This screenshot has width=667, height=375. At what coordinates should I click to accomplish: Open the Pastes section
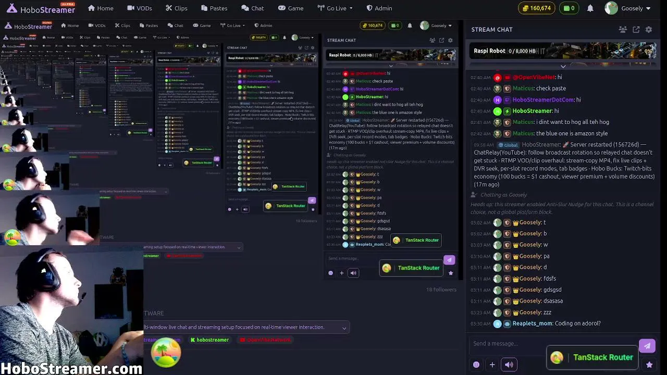214,8
